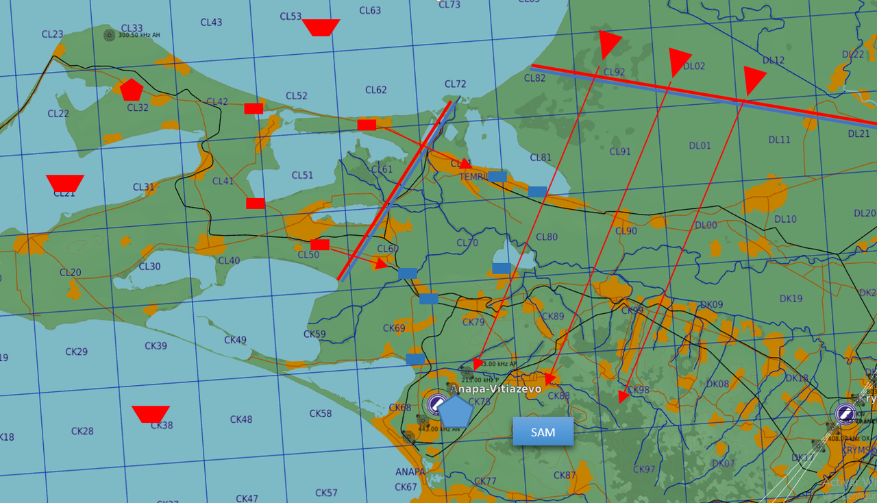Click grid label CL30

click(149, 266)
